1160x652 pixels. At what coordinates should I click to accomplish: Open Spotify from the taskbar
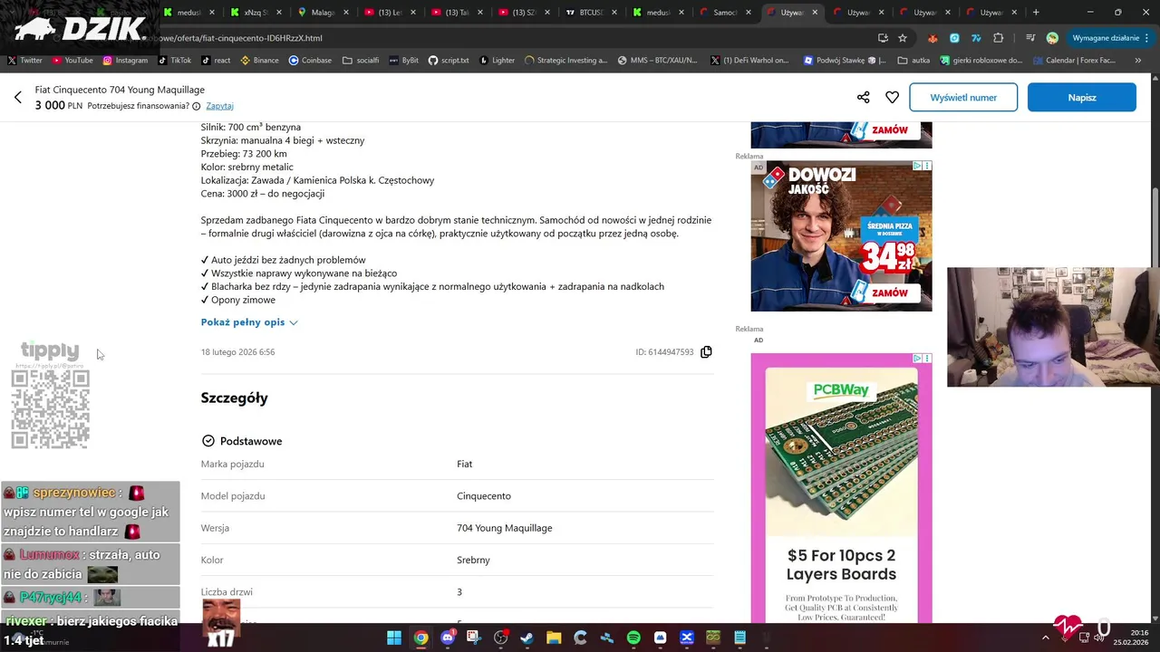pyautogui.click(x=633, y=638)
